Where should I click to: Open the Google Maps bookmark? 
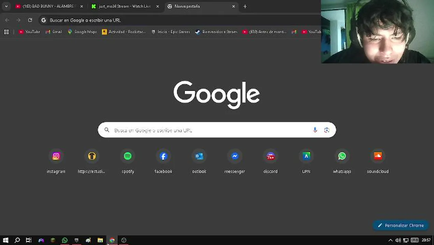[82, 32]
